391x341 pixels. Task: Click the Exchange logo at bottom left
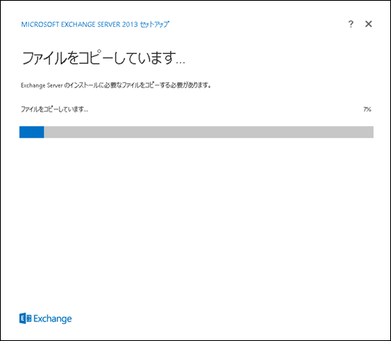pos(45,319)
